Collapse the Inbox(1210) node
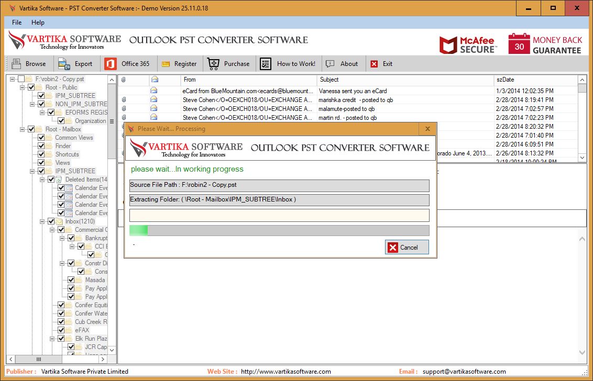 pos(42,221)
